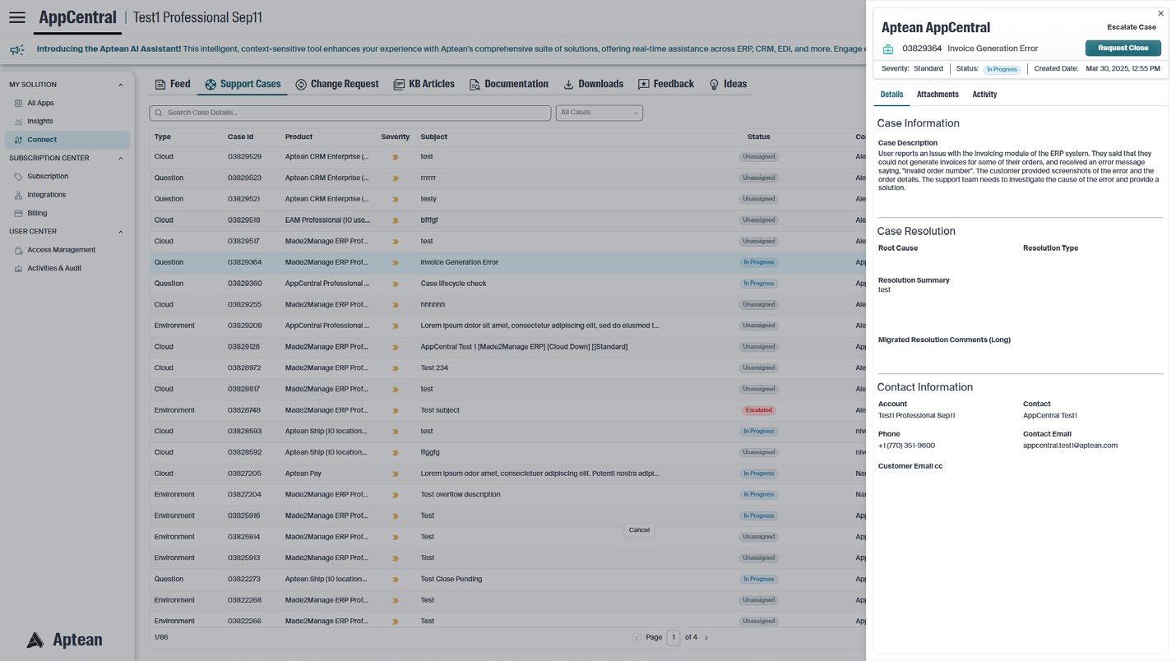Collapse the SUBSCRIPTION CENTER section

[120, 158]
